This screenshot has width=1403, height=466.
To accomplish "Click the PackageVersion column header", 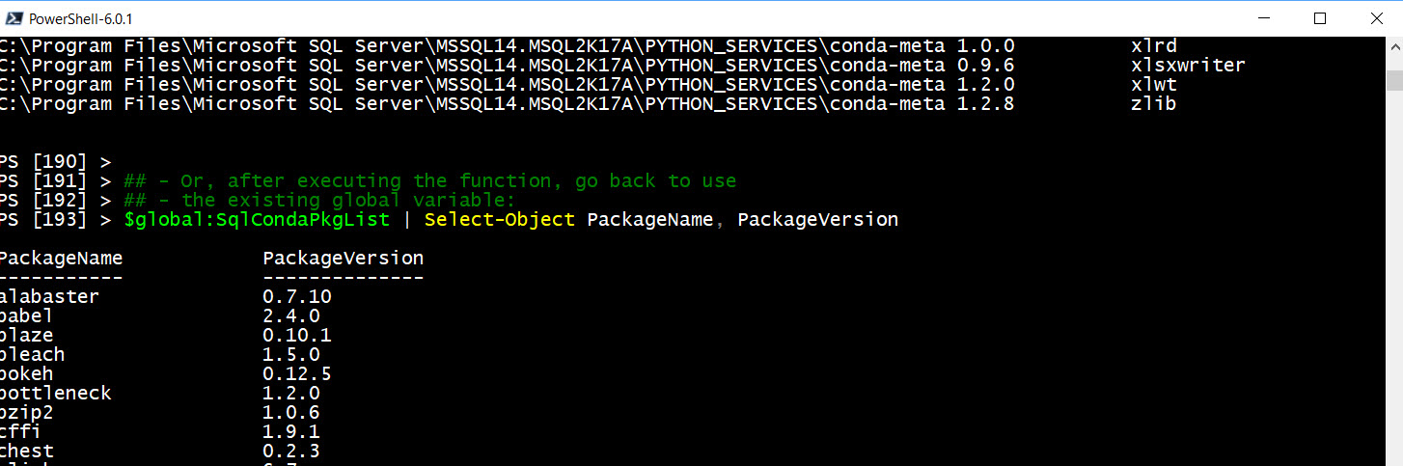I will click(x=343, y=259).
